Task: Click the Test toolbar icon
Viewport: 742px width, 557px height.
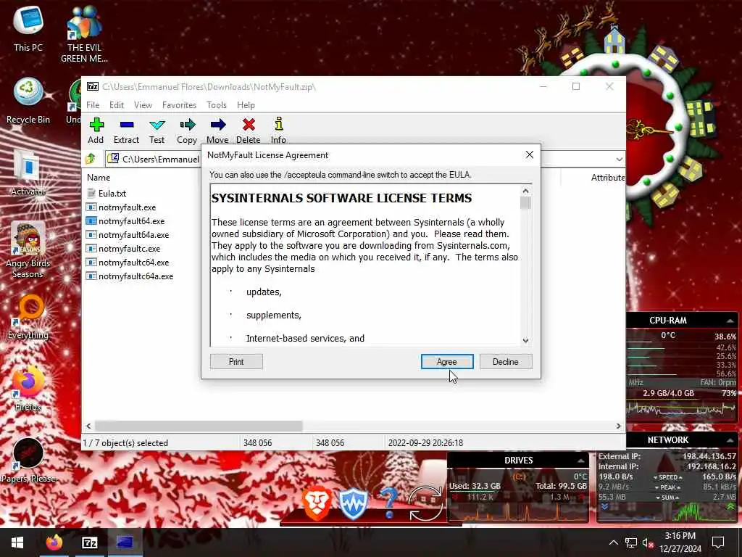Action: point(157,131)
